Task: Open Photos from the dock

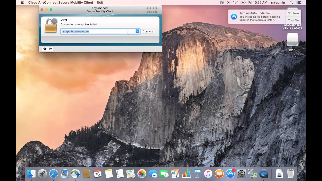Action: coord(142,173)
